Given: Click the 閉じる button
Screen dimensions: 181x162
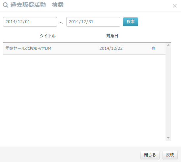Looking at the screenshot, I should pos(150,155).
